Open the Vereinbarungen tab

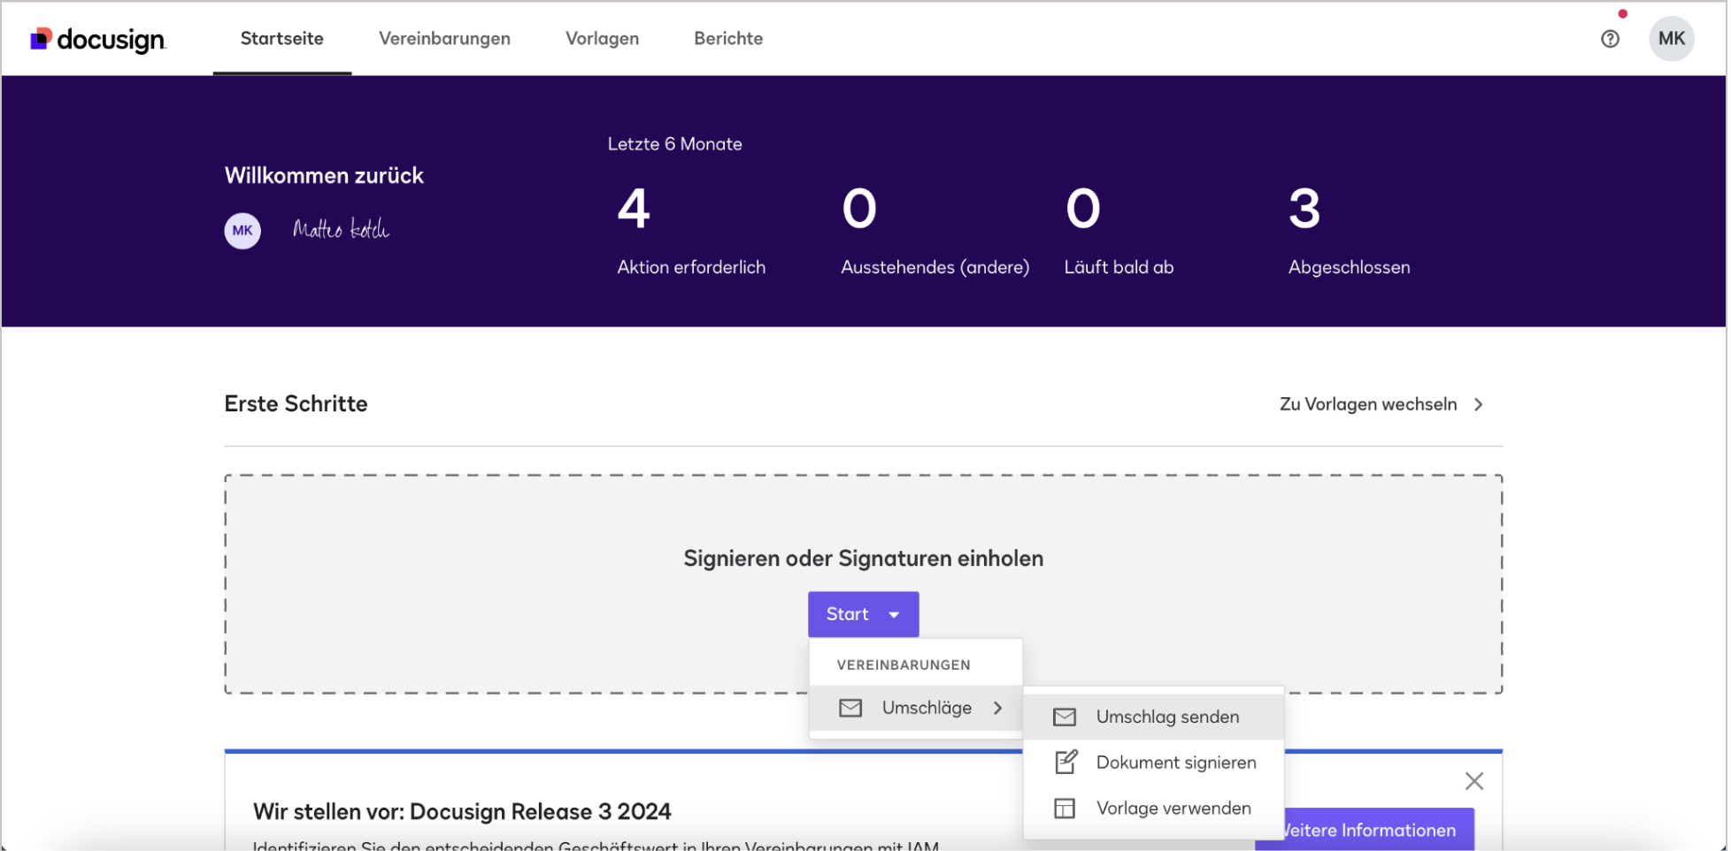(x=444, y=39)
